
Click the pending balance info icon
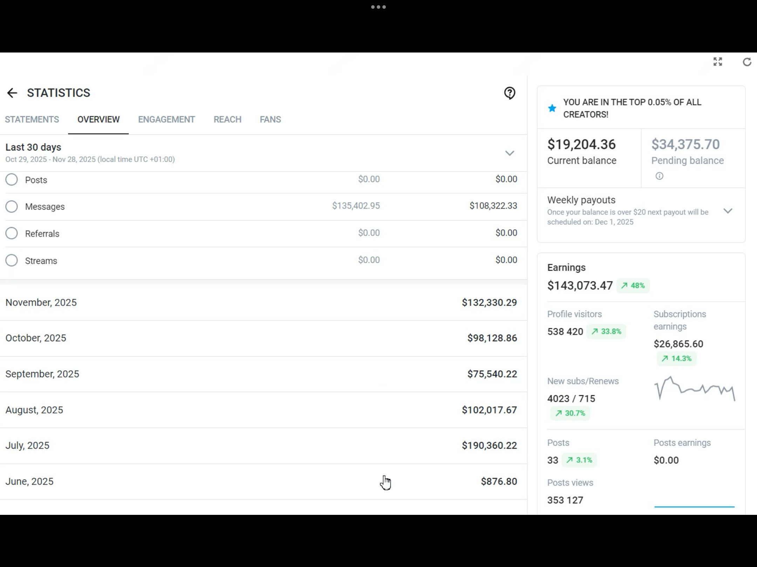[659, 176]
